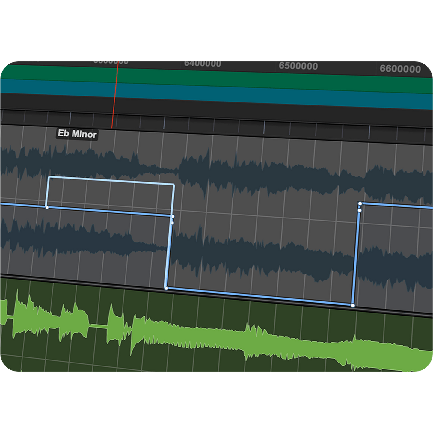Viewport: 433px width, 433px height.
Task: Click the Eb Minor key marker
Action: pos(77,134)
